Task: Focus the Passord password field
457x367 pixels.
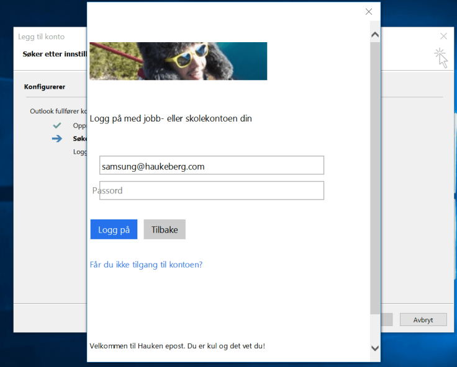Action: 212,190
